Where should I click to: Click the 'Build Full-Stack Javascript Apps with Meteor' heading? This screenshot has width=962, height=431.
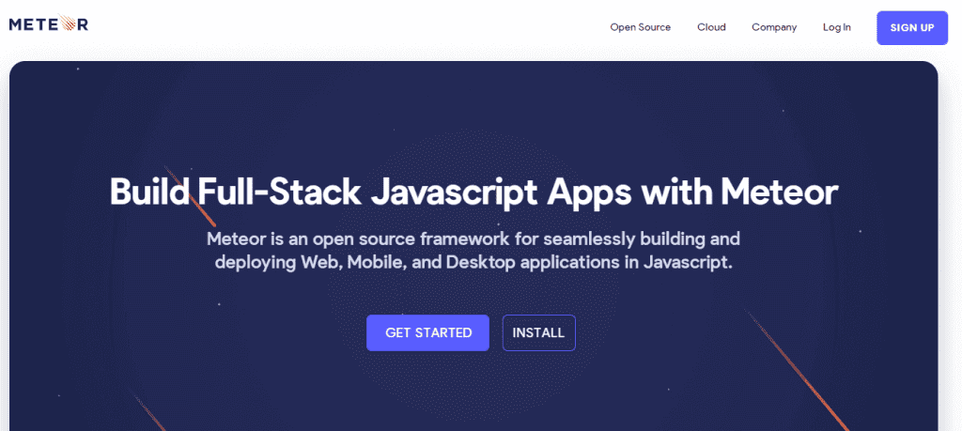473,192
